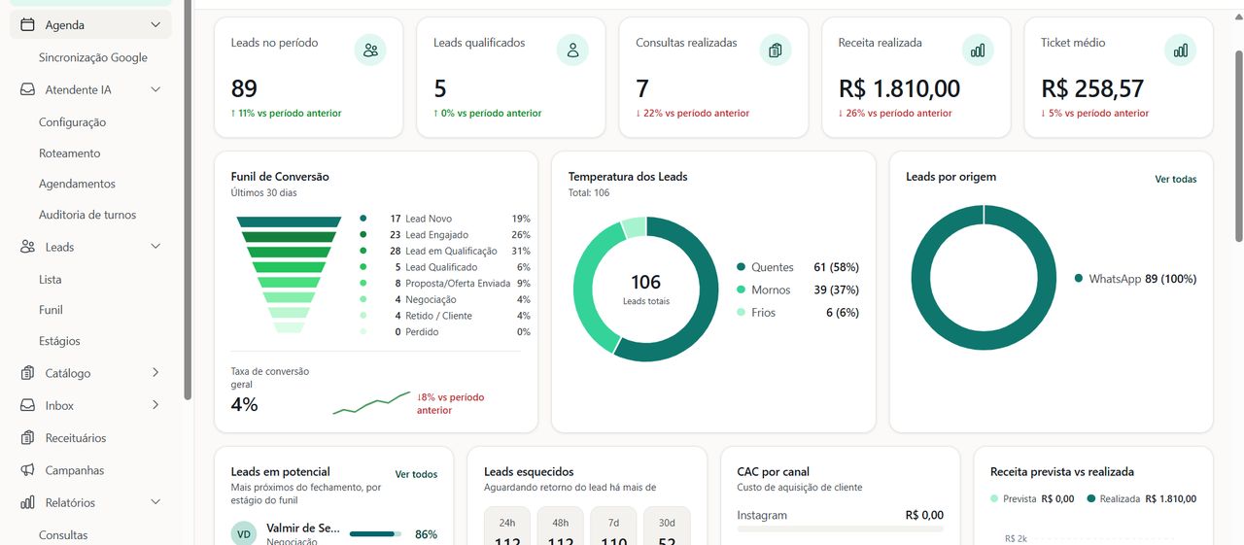
Task: Click the Mornos legend color dot
Action: point(741,290)
